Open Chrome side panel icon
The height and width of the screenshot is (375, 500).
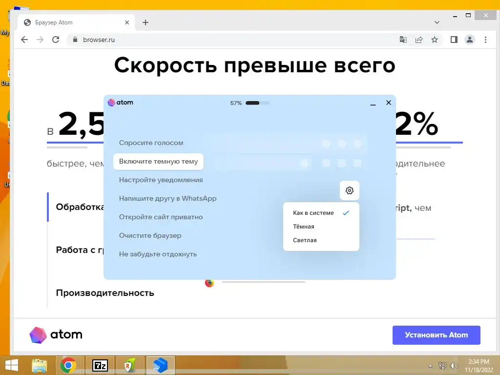click(x=454, y=40)
